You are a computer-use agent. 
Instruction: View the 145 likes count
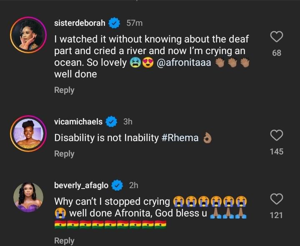click(277, 152)
